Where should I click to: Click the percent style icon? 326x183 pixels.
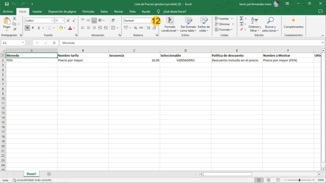coord(135,28)
